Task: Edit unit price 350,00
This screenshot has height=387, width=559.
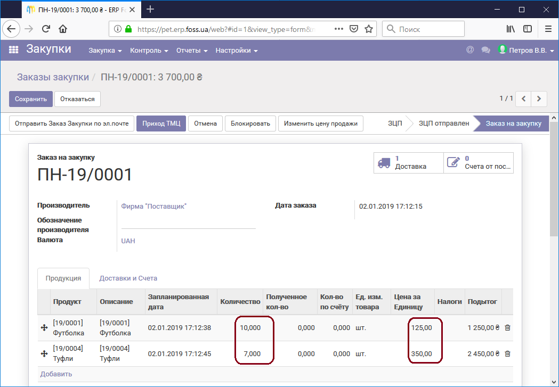Action: [422, 353]
